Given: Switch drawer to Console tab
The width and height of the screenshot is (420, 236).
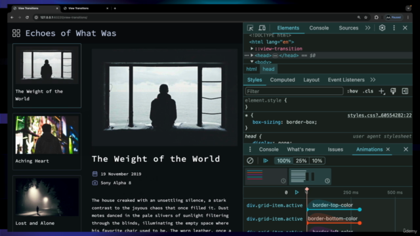Looking at the screenshot, I should click(x=268, y=149).
